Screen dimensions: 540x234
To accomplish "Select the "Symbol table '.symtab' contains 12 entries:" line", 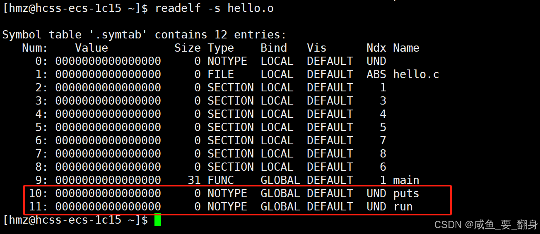I will (145, 35).
